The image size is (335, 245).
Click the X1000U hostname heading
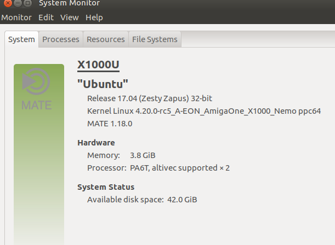click(98, 65)
